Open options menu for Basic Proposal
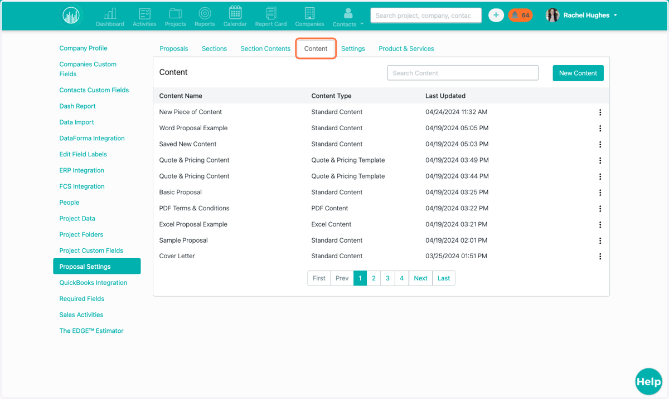This screenshot has height=399, width=669. coord(600,193)
